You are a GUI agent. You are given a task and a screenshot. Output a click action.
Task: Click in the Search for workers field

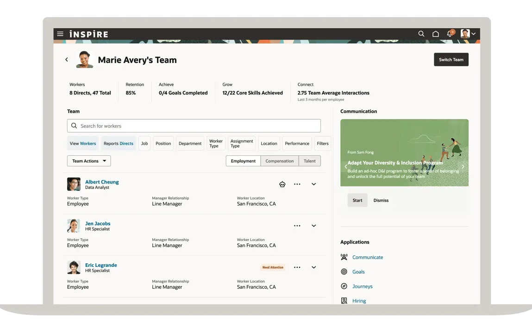(194, 126)
